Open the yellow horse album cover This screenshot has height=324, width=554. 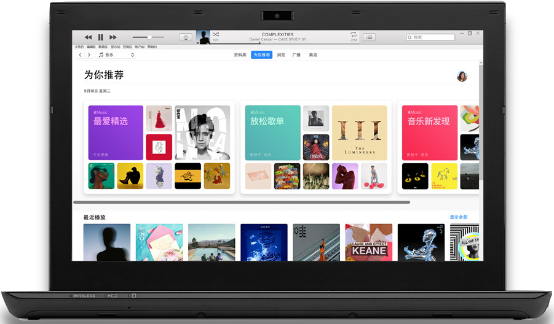coord(445,176)
